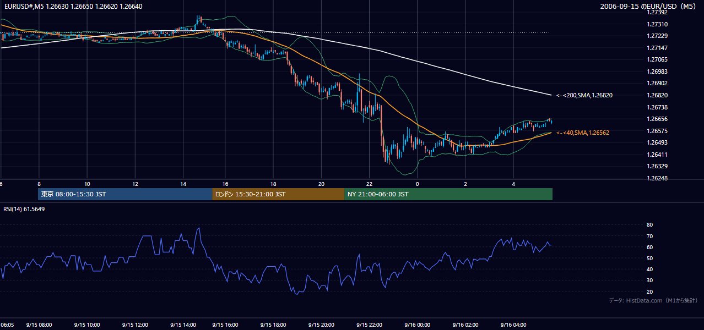The height and width of the screenshot is (330, 704).
Task: Click the 40,SMA,1.26562 line label
Action: pyautogui.click(x=583, y=133)
